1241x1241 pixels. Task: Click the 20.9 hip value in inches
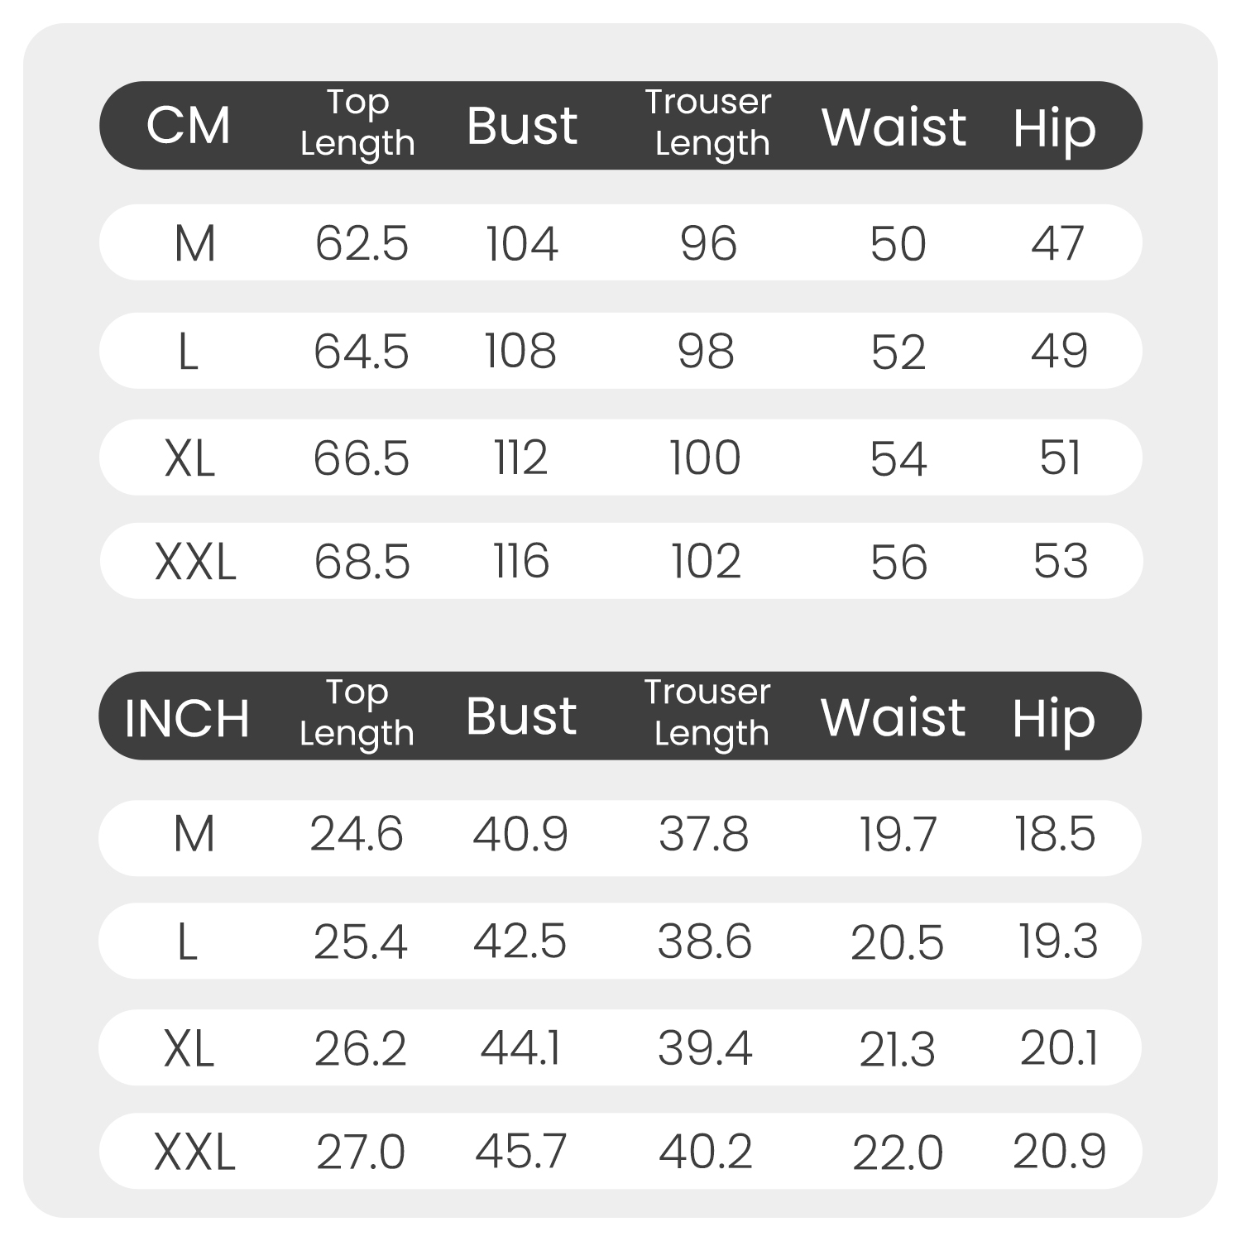click(x=1059, y=1151)
